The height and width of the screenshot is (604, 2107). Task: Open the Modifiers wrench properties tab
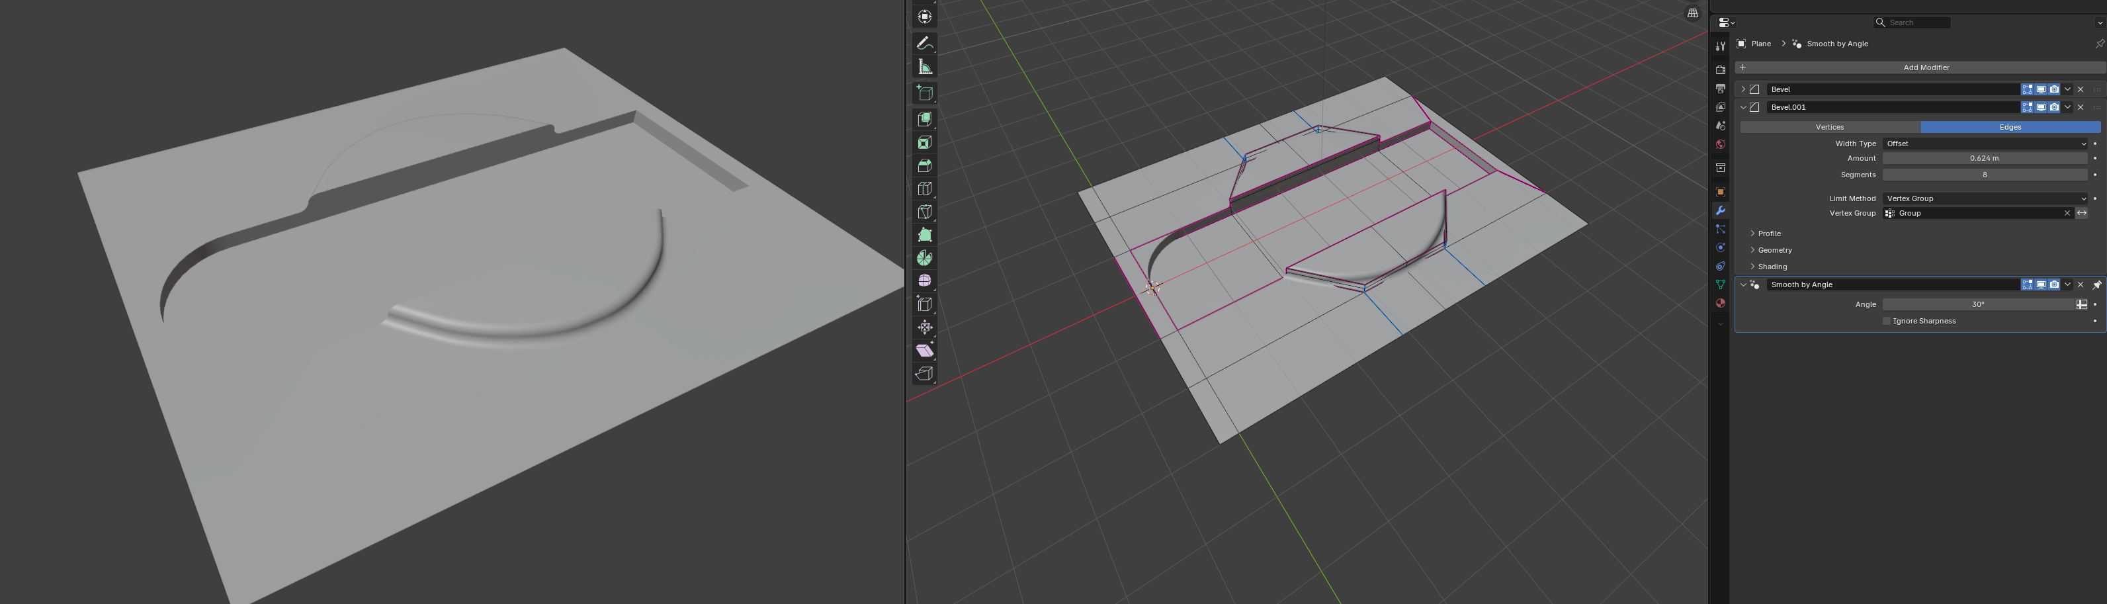point(1720,210)
